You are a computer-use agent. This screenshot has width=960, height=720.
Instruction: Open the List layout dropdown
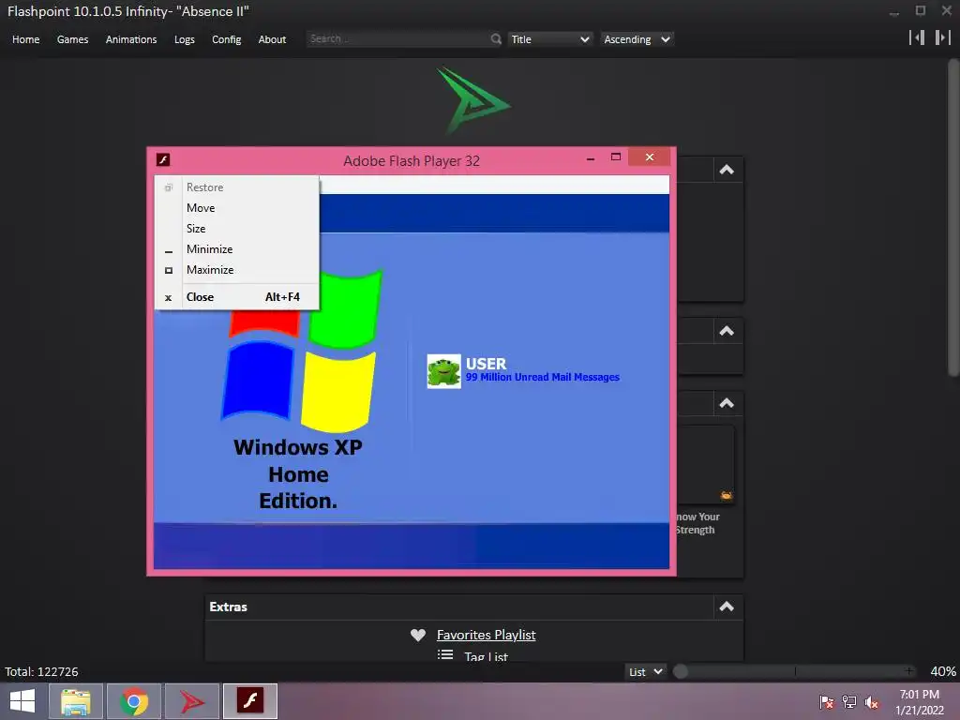tap(645, 671)
